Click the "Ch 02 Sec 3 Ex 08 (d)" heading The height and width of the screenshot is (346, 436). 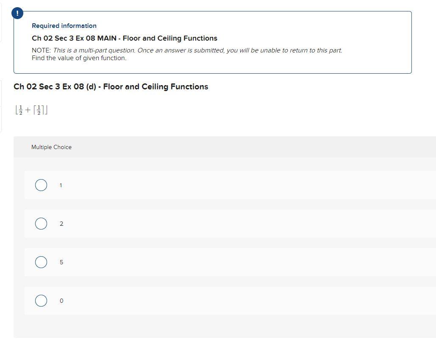pyautogui.click(x=111, y=86)
